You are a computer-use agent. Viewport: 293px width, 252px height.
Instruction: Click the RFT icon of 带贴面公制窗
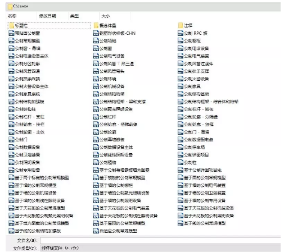(11, 33)
